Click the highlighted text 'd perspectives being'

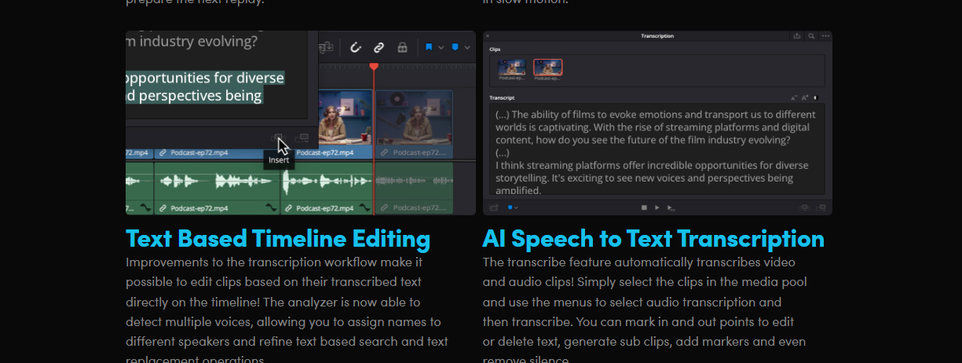[x=194, y=96]
